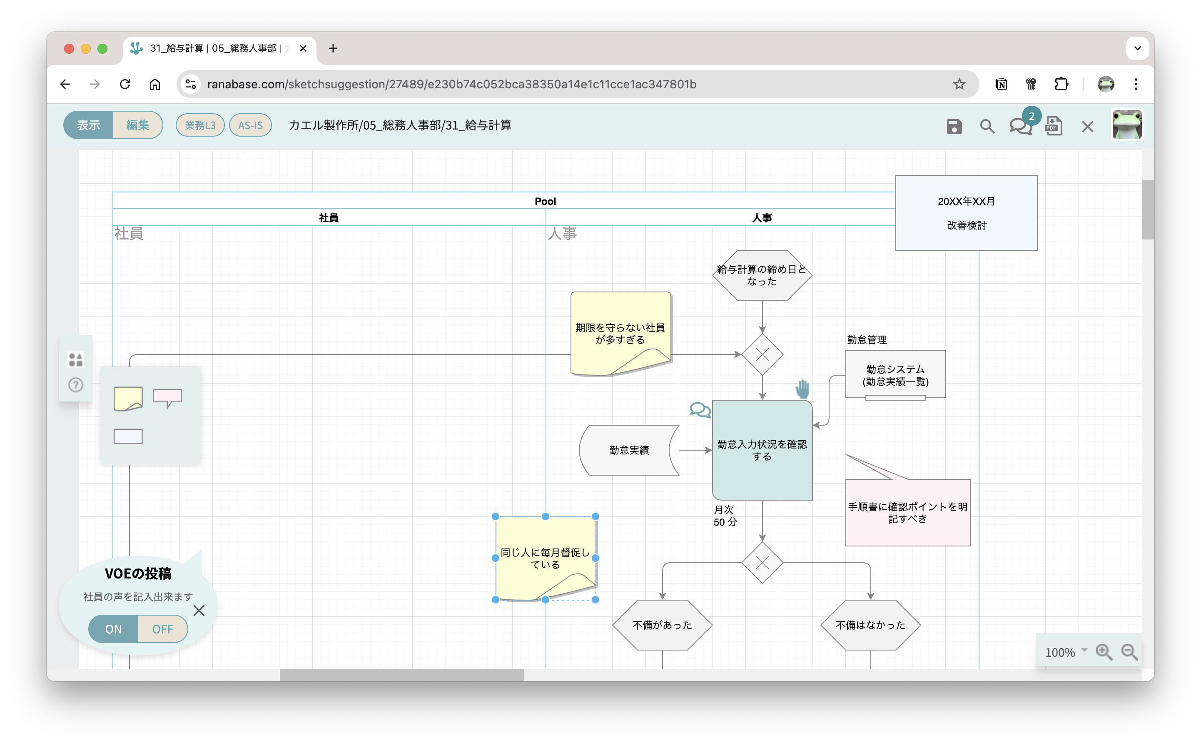The width and height of the screenshot is (1201, 743).
Task: Click the カエル製作所/05_総務人事部/31_給与計算 title
Action: pos(400,125)
